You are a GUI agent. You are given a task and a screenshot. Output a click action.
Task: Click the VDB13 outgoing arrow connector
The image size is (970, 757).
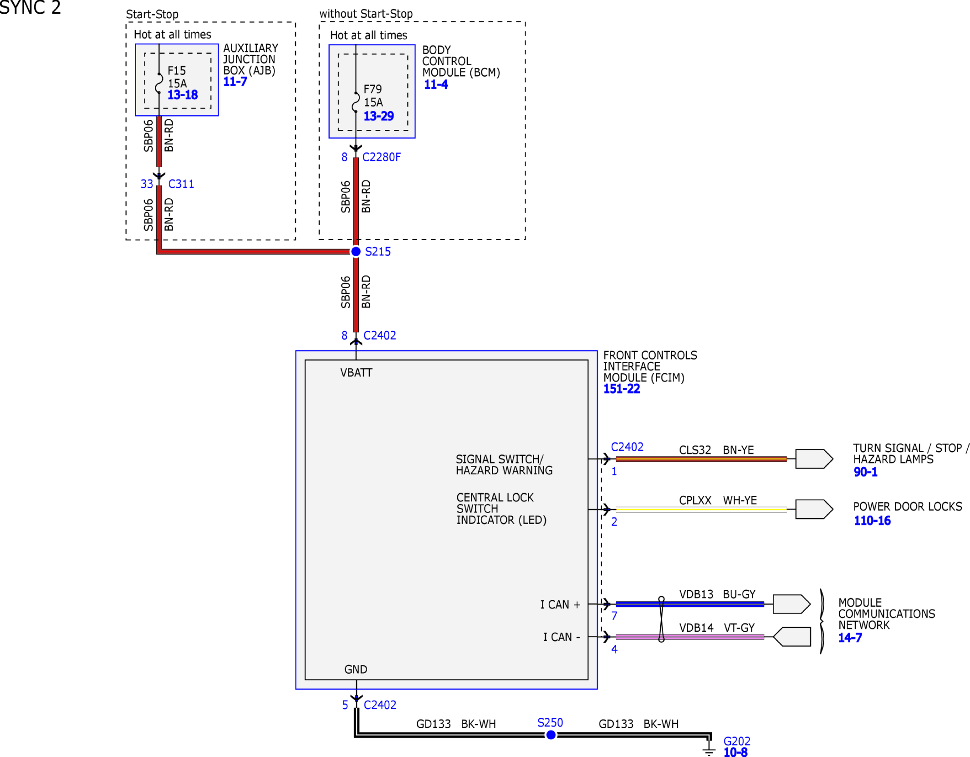(x=791, y=604)
